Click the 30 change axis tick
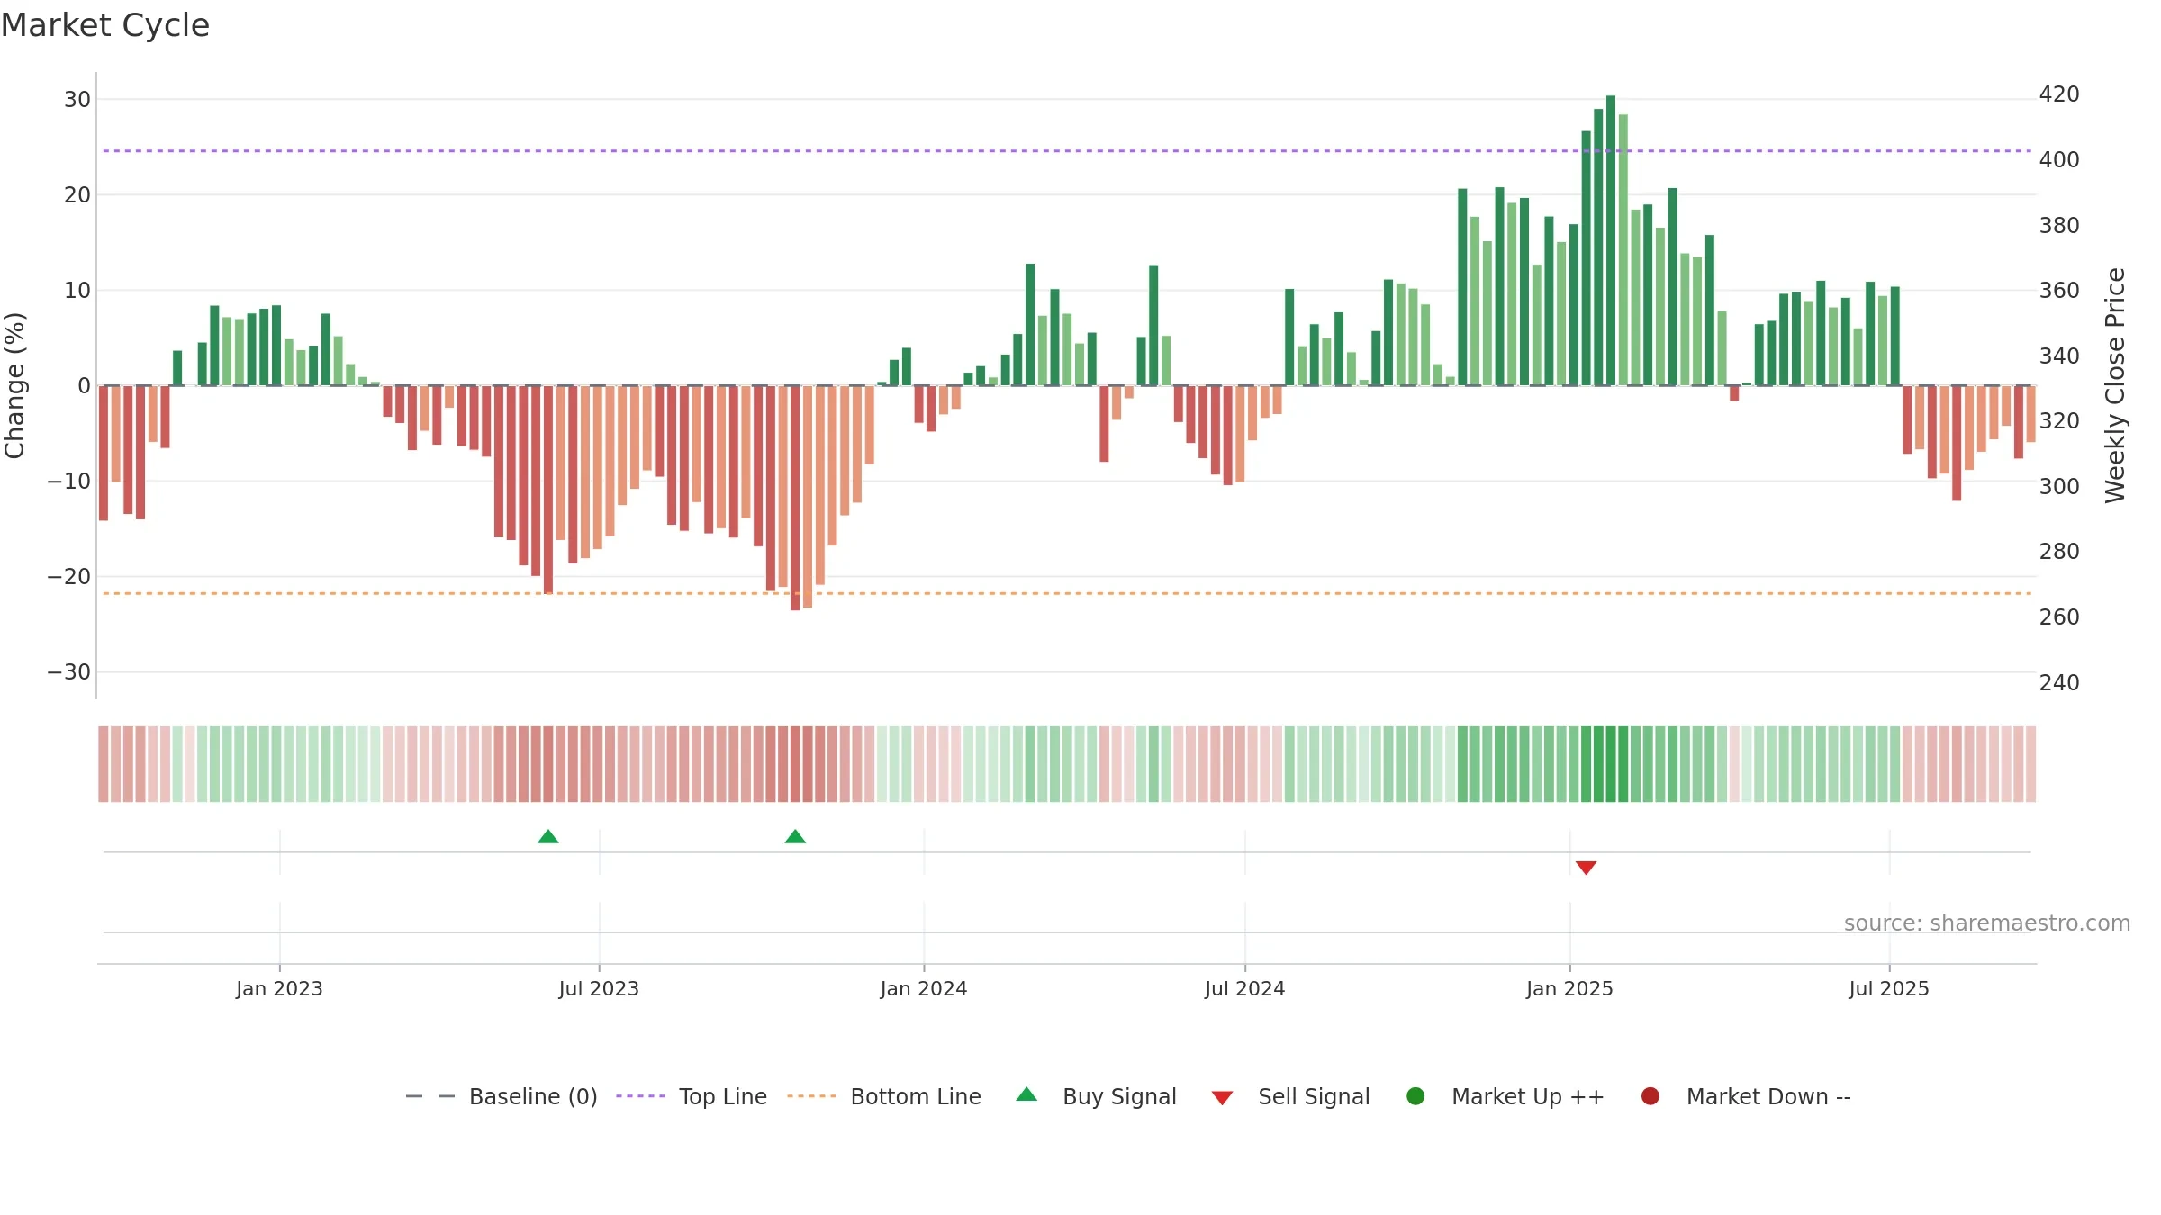 click(77, 100)
